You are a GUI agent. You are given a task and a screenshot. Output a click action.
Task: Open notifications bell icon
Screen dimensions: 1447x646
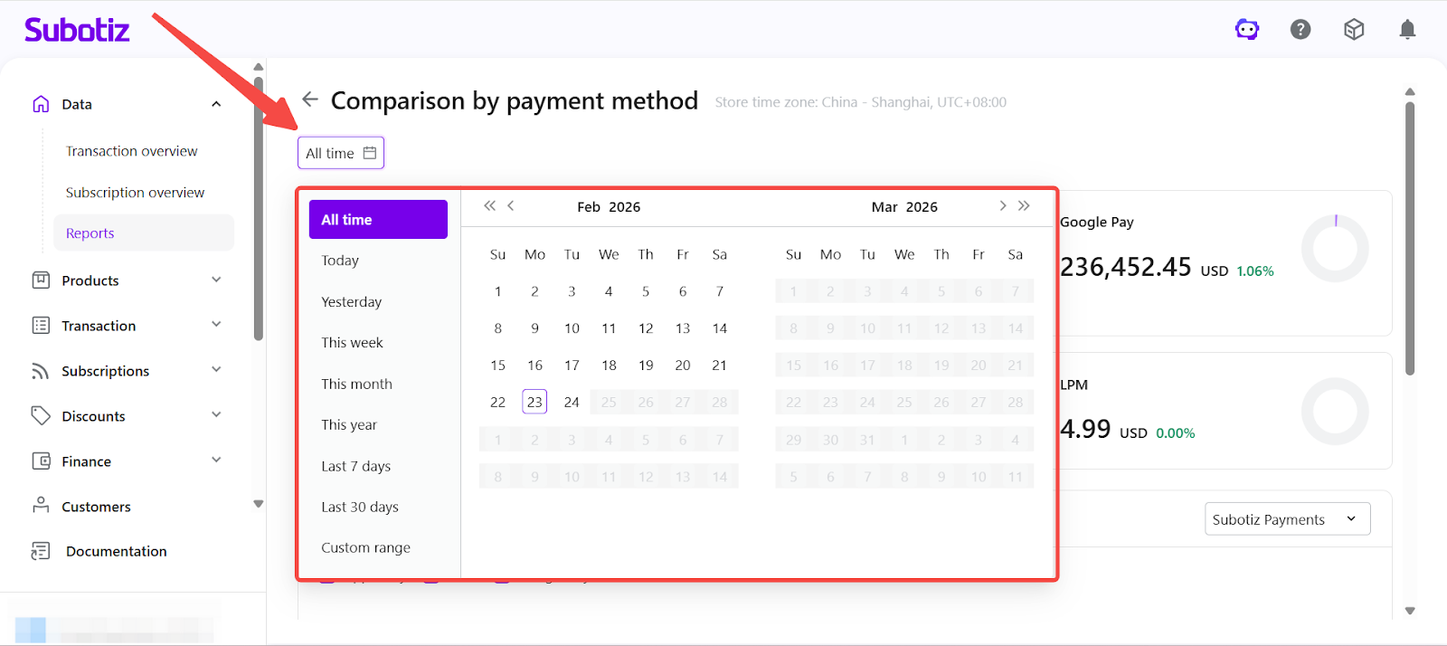click(x=1407, y=30)
